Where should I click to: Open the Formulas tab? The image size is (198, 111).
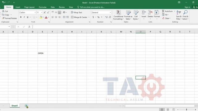pyautogui.click(x=43, y=7)
